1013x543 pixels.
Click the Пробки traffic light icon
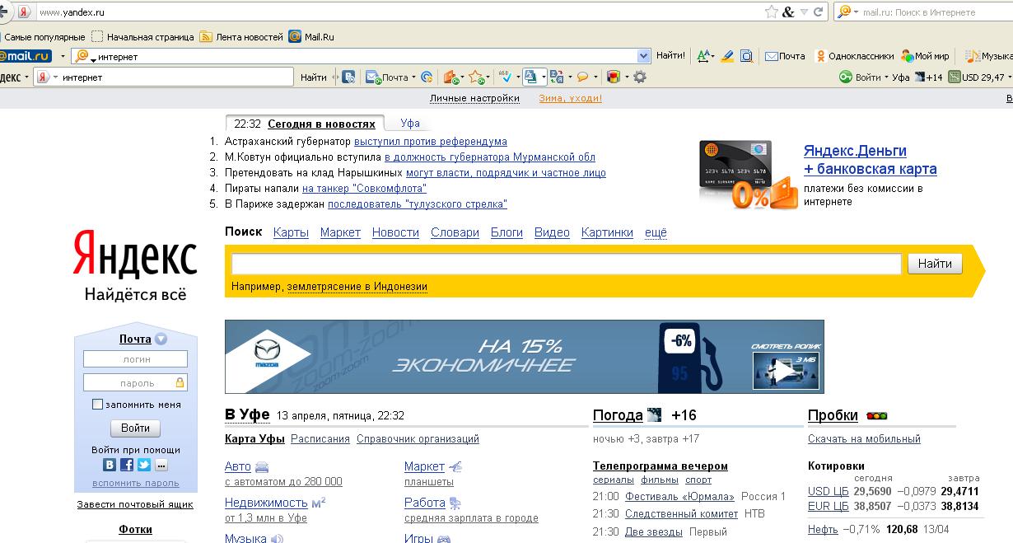tap(876, 416)
